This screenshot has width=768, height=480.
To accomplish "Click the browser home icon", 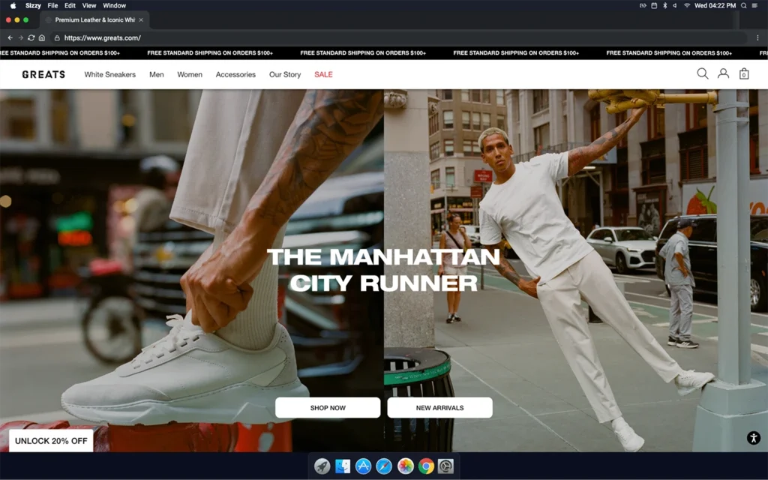I will tap(42, 37).
